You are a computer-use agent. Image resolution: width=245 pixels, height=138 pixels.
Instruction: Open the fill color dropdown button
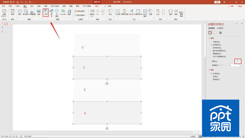(238, 61)
